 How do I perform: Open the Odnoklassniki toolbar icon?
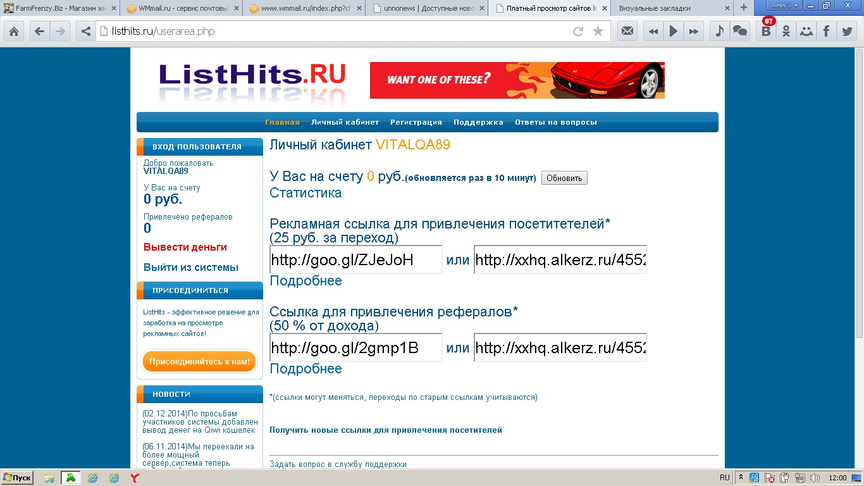tap(786, 31)
